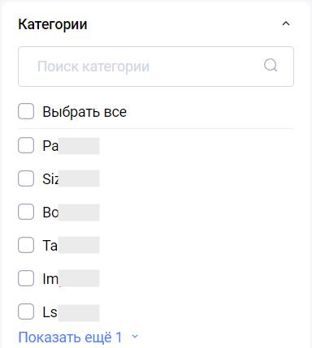Choose the category label starting with Siz
Screen dimensions: 312x348
71,178
